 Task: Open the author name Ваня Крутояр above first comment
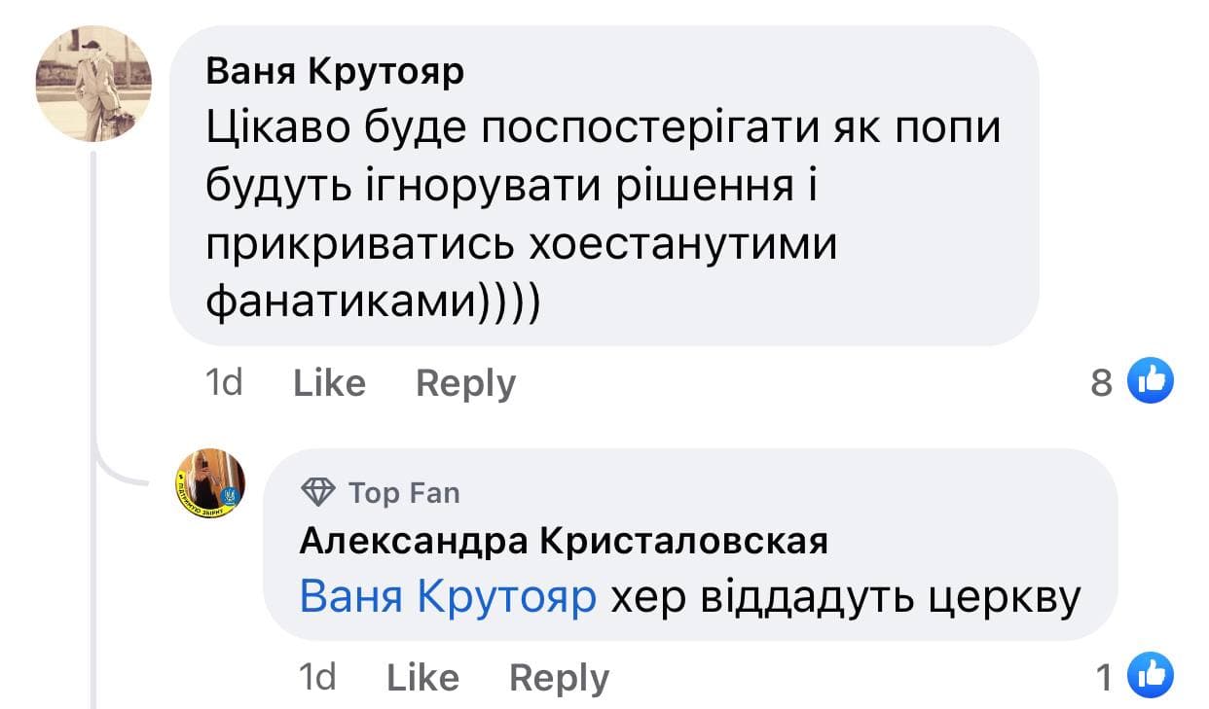pos(336,72)
